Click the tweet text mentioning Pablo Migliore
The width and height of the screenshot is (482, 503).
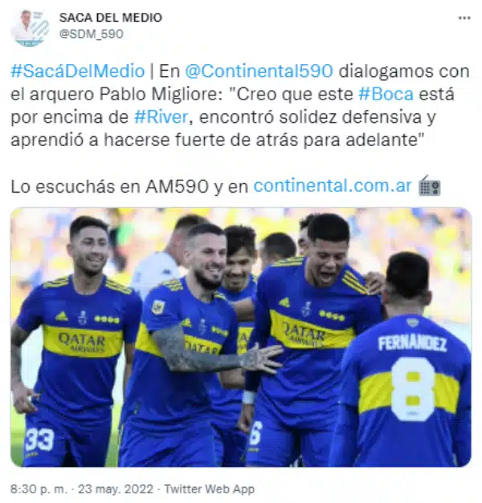pyautogui.click(x=240, y=105)
